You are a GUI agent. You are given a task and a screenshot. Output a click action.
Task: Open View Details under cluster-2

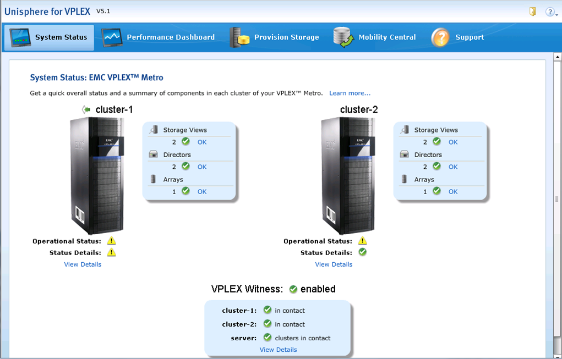(x=334, y=264)
